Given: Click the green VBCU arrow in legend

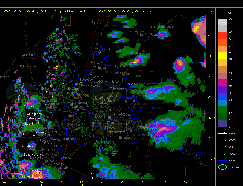Looking at the screenshot, I should click(222, 154).
